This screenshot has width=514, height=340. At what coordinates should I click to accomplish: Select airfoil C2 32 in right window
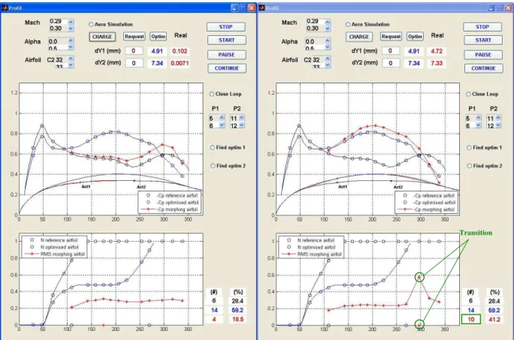(312, 59)
